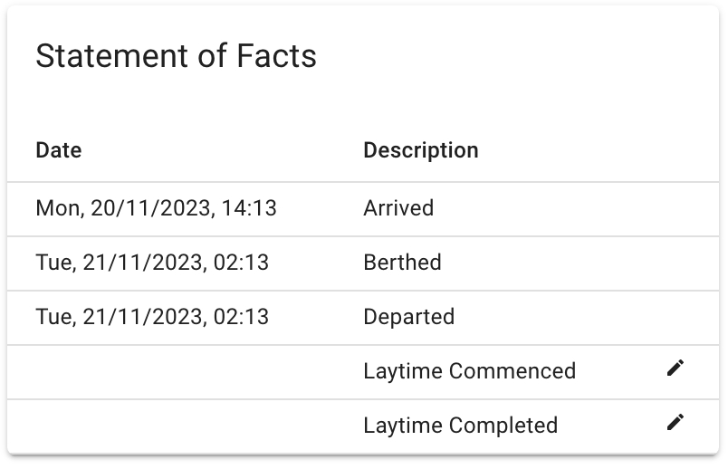Screen dimensions: 728x469
Task: Select the Departed description cell
Action: pos(408,317)
